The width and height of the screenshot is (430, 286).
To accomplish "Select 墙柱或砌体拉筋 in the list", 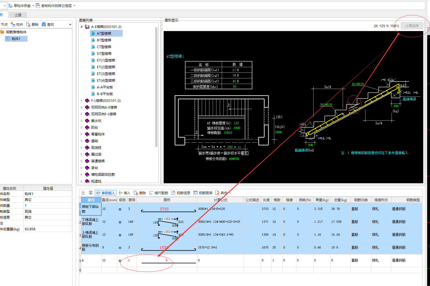I will [103, 175].
